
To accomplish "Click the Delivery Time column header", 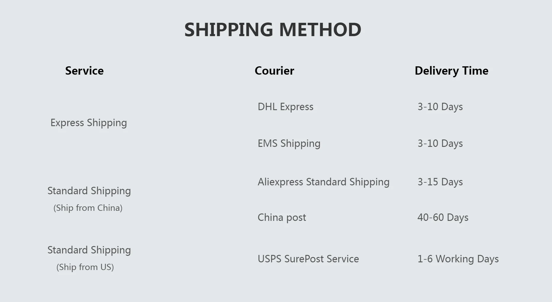I will (451, 71).
